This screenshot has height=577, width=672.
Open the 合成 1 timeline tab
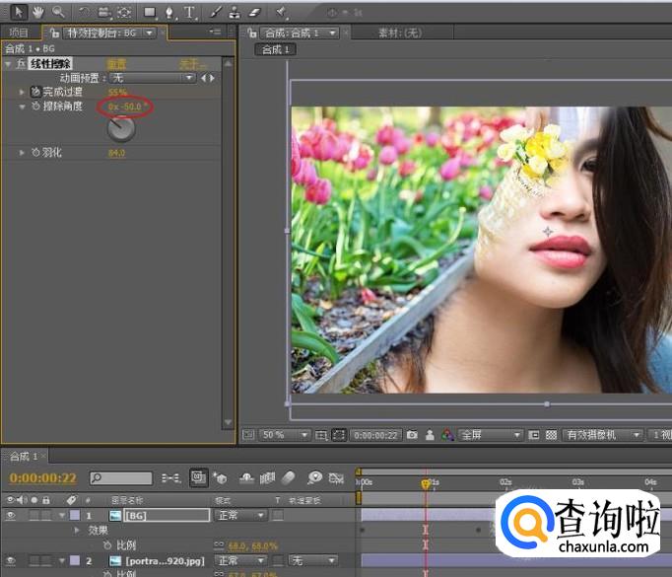click(x=24, y=456)
